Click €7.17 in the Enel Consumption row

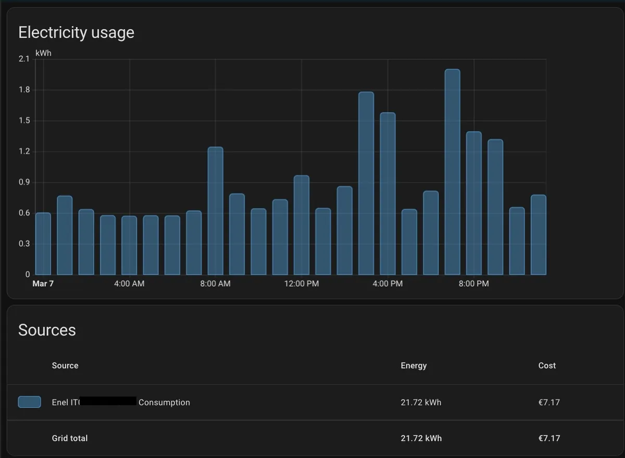[x=549, y=402]
